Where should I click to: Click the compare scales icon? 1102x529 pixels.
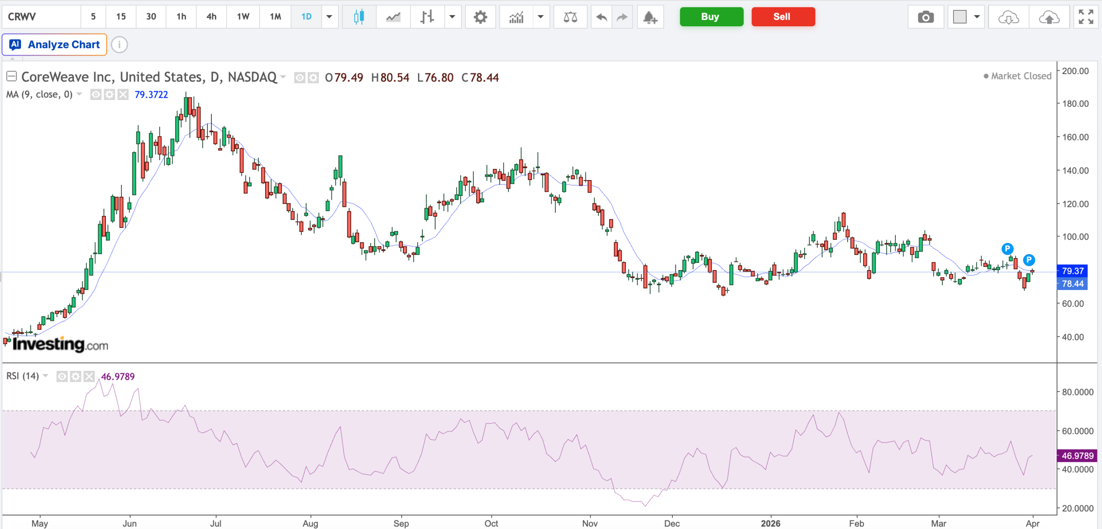coord(570,17)
